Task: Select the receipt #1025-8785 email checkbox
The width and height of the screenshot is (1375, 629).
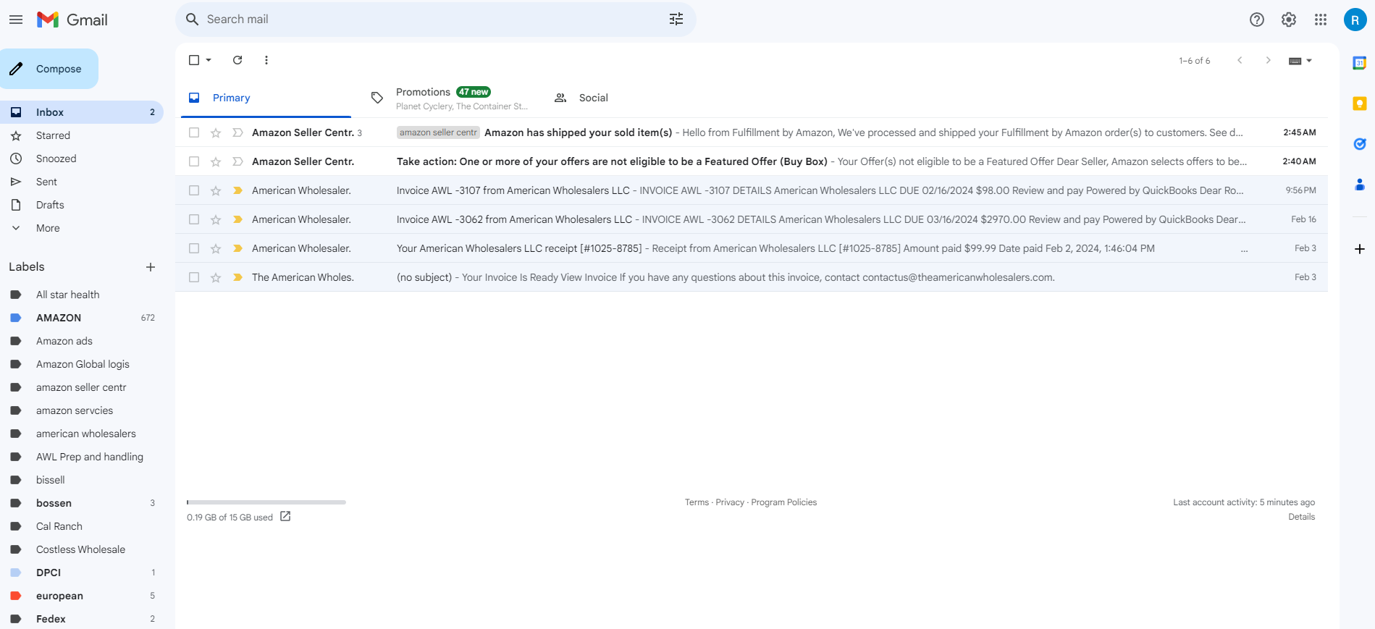Action: click(x=194, y=248)
